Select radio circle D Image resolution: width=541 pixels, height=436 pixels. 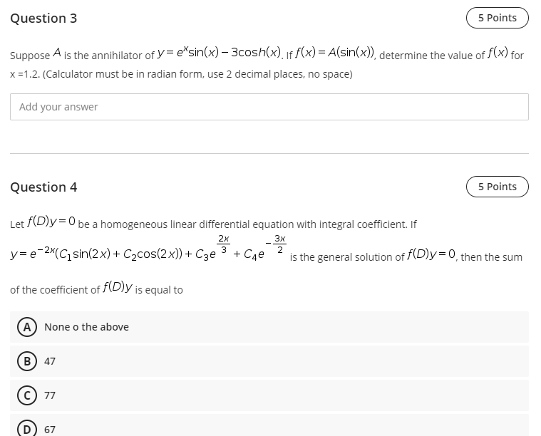point(27,429)
